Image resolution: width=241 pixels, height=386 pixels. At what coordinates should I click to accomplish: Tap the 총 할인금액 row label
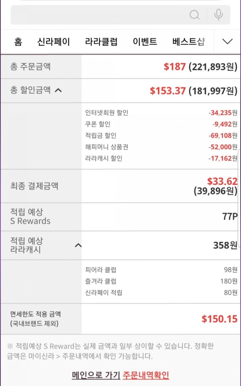click(x=30, y=90)
